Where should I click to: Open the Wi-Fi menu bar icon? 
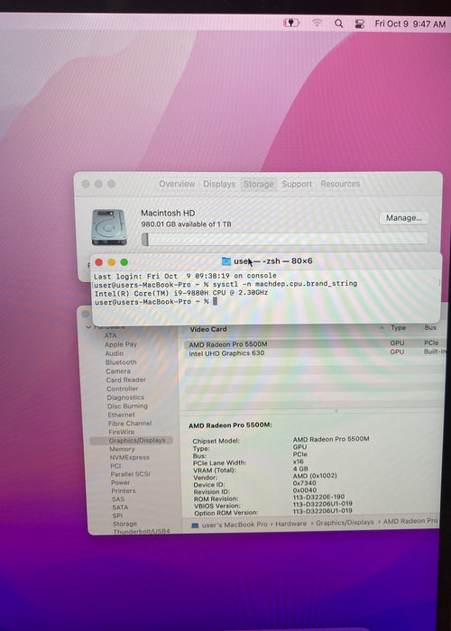pyautogui.click(x=318, y=23)
